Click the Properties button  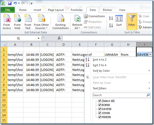tap(92, 22)
